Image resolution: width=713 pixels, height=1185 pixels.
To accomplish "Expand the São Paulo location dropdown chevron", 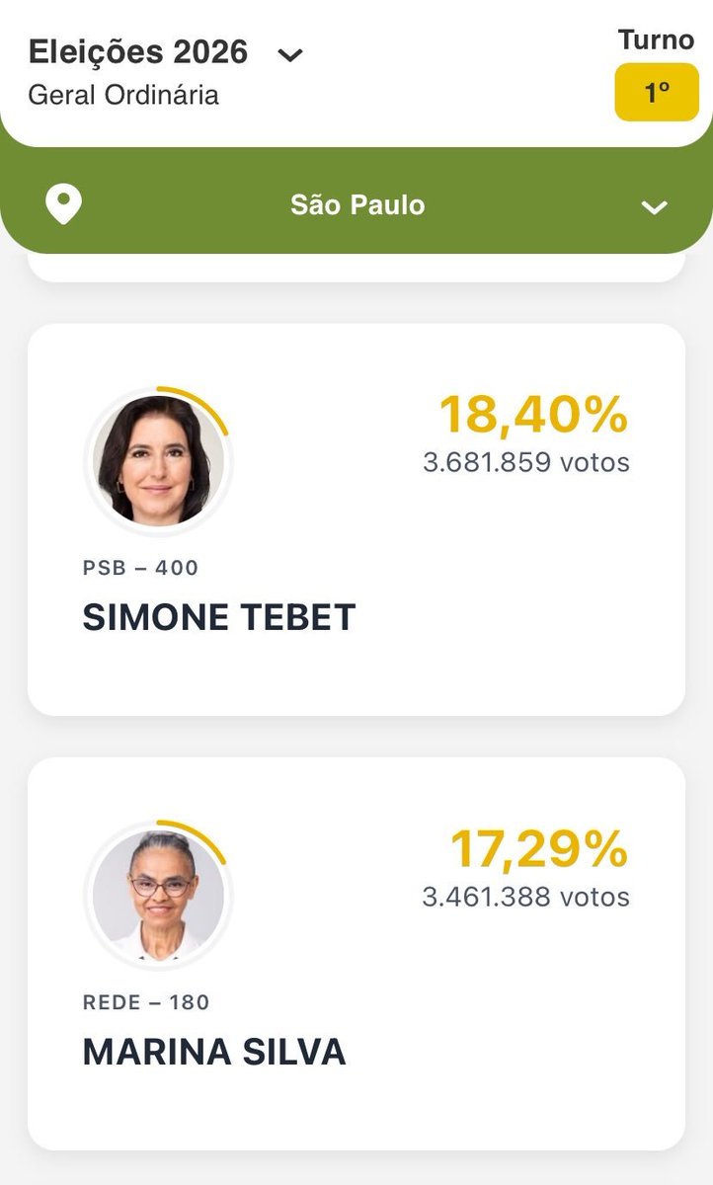I will 654,207.
